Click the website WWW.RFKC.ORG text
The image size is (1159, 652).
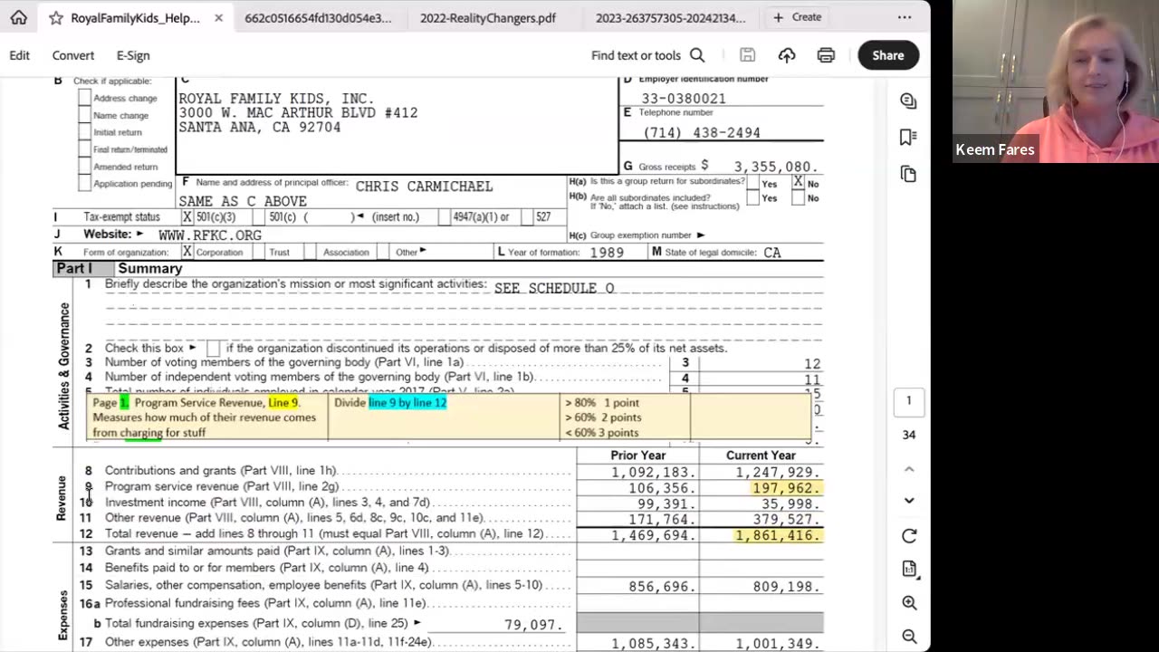210,235
